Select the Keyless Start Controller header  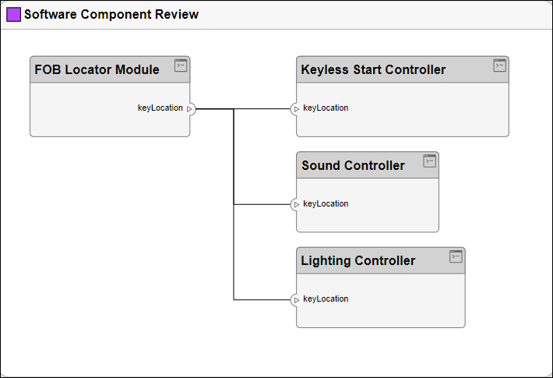(374, 70)
